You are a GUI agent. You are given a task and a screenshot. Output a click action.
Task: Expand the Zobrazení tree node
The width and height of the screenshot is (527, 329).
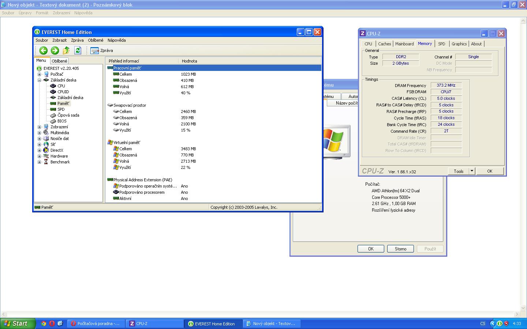[39, 127]
